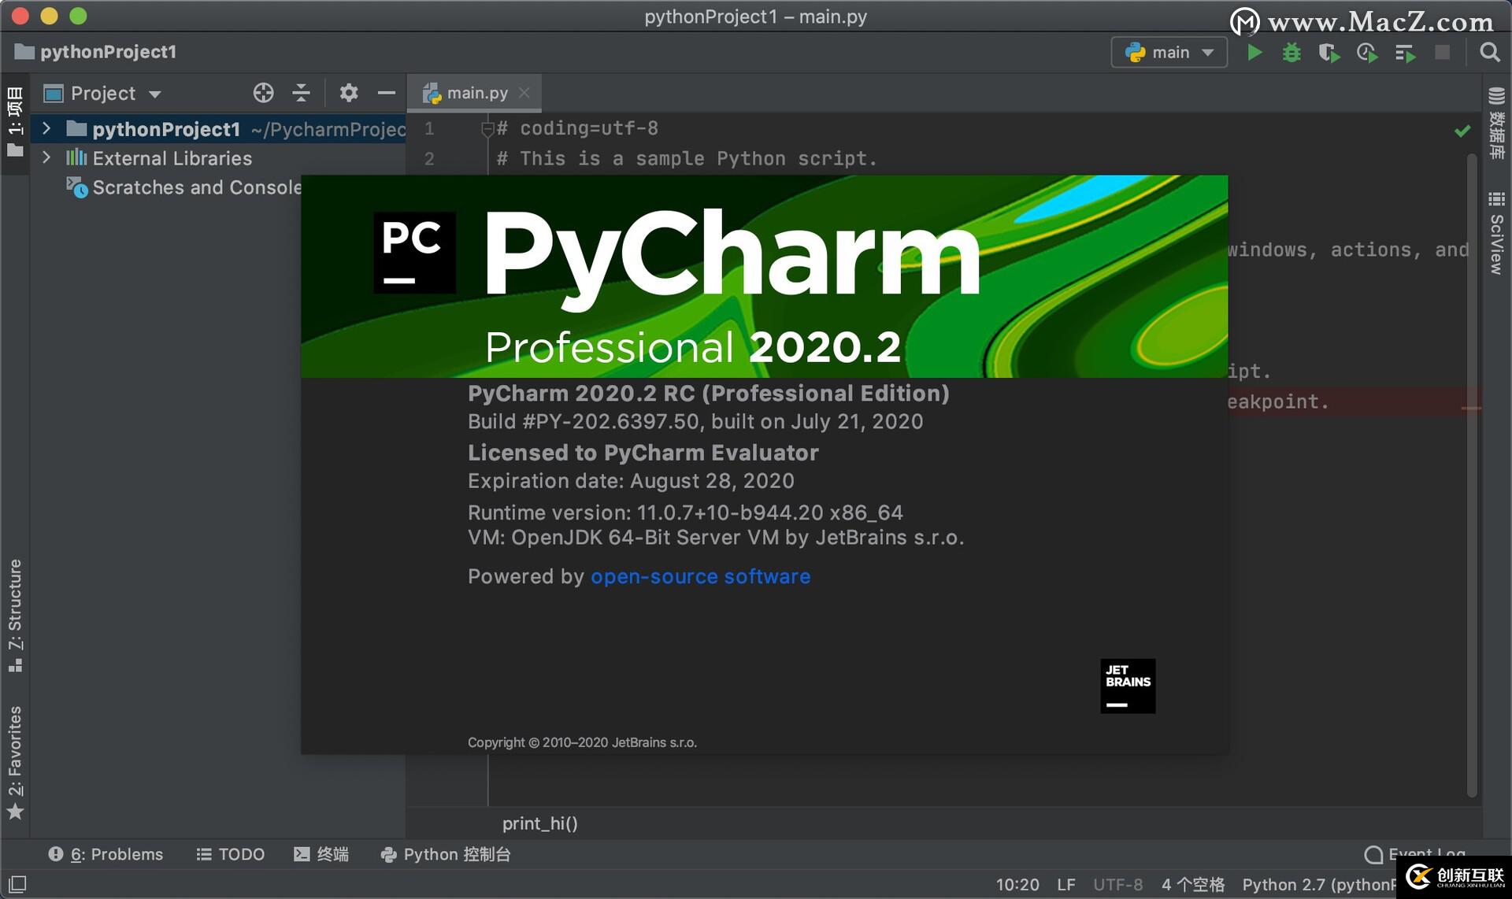The height and width of the screenshot is (899, 1512).
Task: Click the macOS green fullscreen button
Action: (78, 16)
